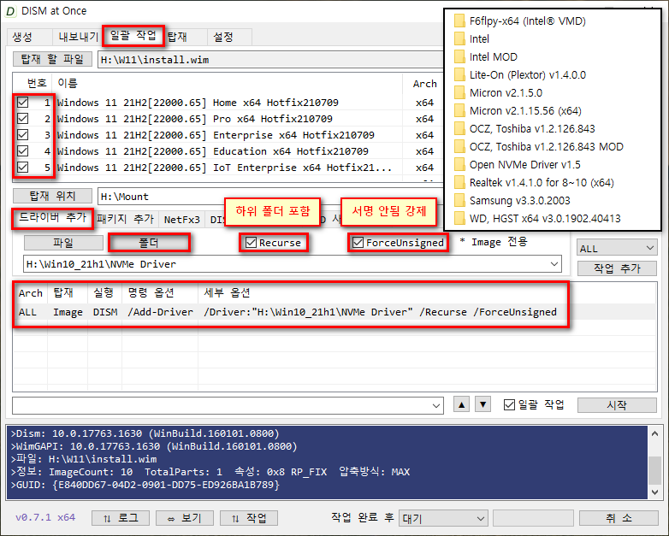669x536 pixels.
Task: Expand the driver folder path dropdown
Action: pos(554,264)
